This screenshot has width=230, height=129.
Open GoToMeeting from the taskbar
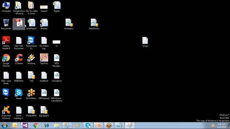[x=109, y=125]
